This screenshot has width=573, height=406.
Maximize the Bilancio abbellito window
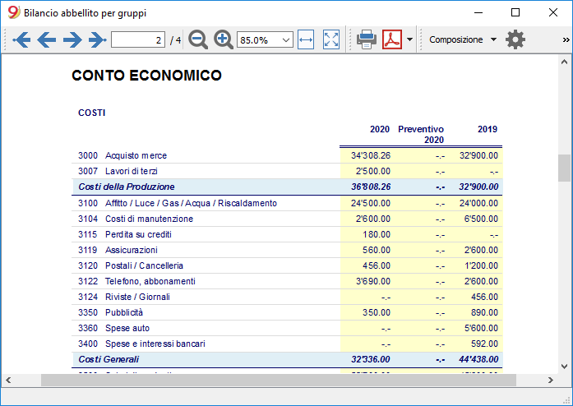point(515,12)
